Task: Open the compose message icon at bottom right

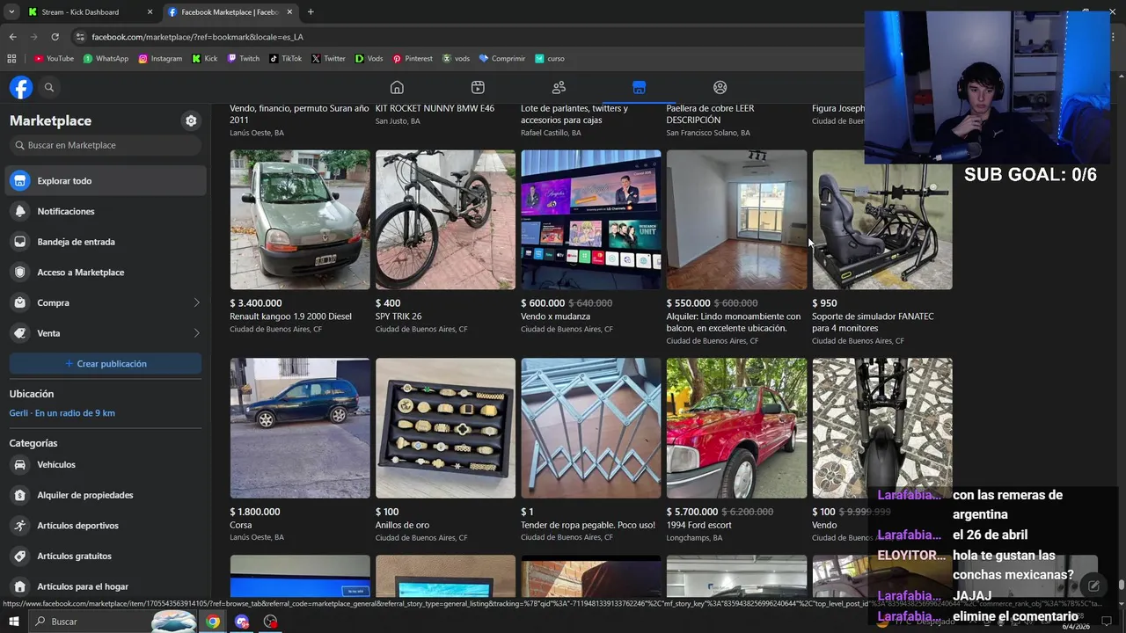Action: point(1093,586)
